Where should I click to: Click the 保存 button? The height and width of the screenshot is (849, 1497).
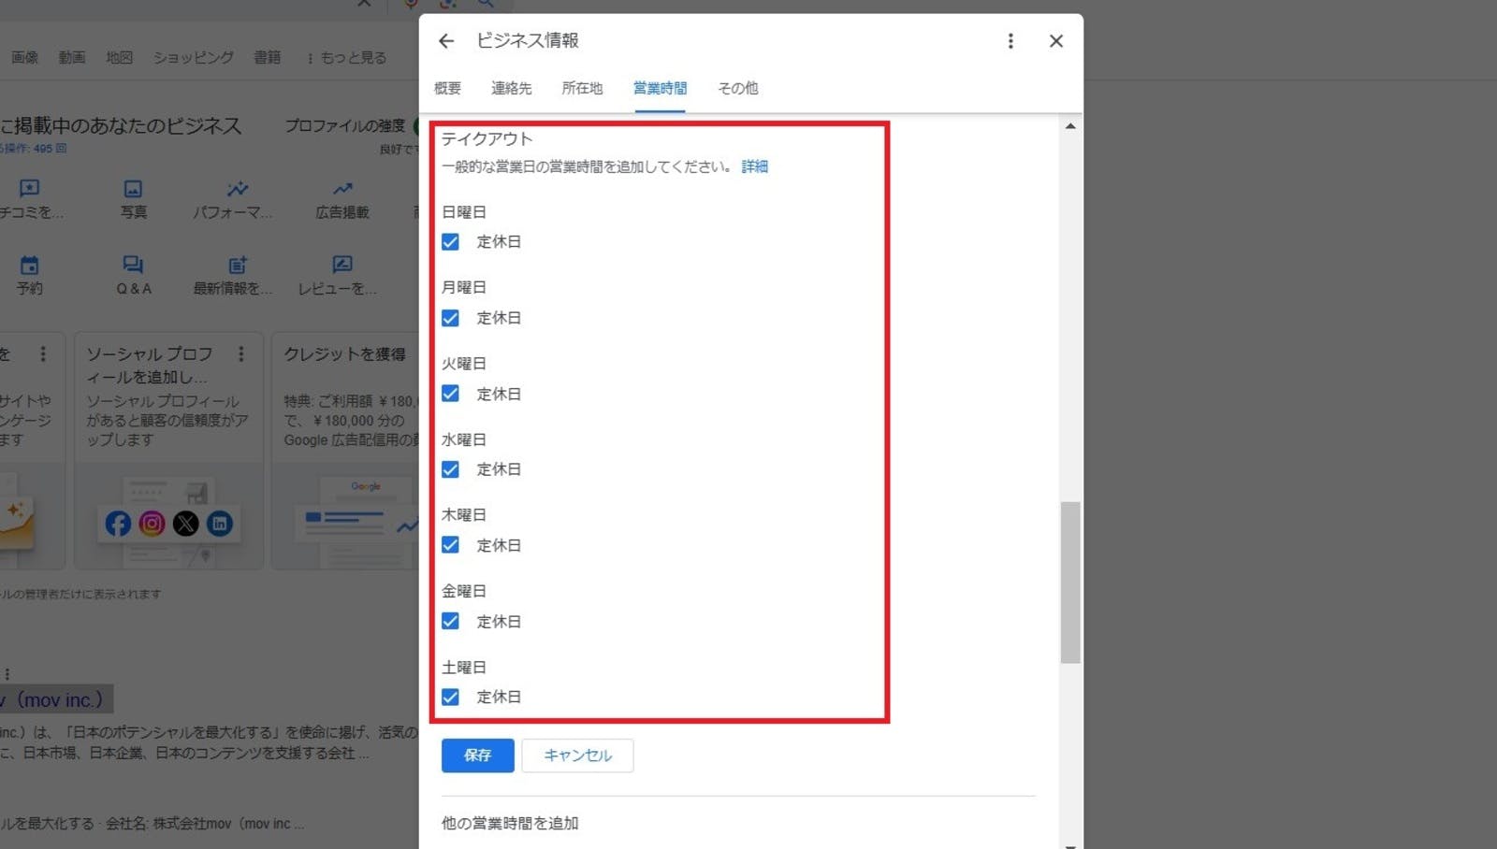pos(477,755)
